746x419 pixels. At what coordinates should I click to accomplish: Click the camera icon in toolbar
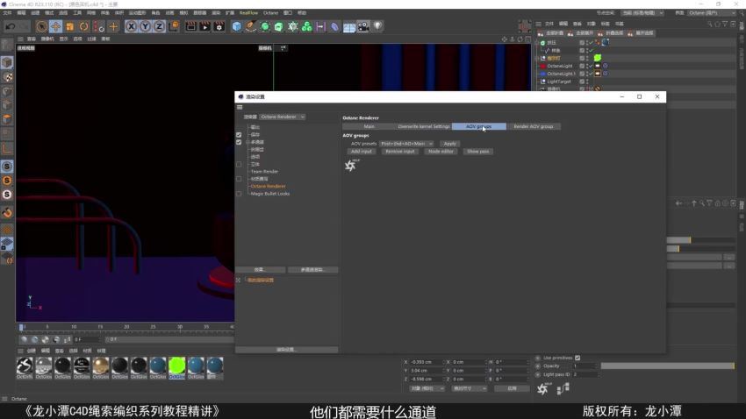point(363,26)
